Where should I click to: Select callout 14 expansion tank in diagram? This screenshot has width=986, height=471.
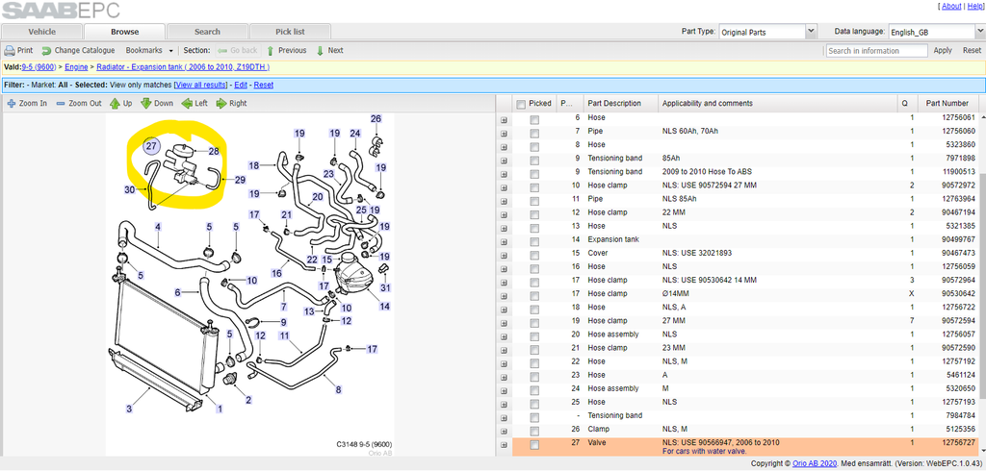(x=384, y=307)
